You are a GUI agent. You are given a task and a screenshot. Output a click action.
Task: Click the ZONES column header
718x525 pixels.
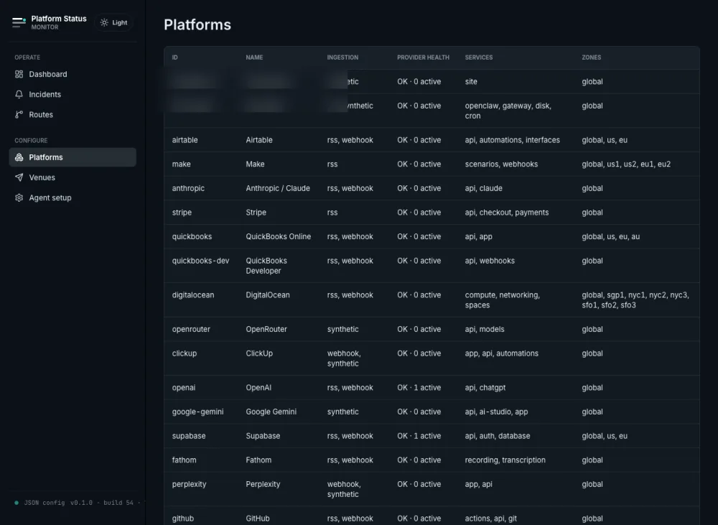point(591,57)
